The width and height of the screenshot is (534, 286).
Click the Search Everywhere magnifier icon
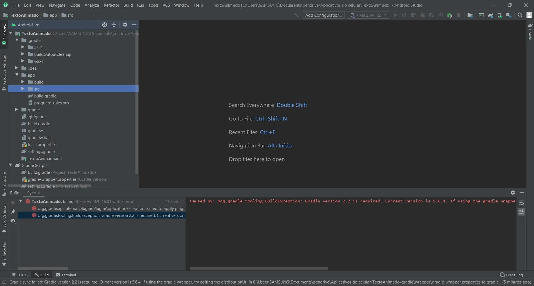(520, 15)
